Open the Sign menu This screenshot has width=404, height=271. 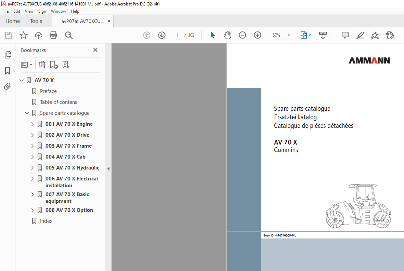click(x=42, y=11)
